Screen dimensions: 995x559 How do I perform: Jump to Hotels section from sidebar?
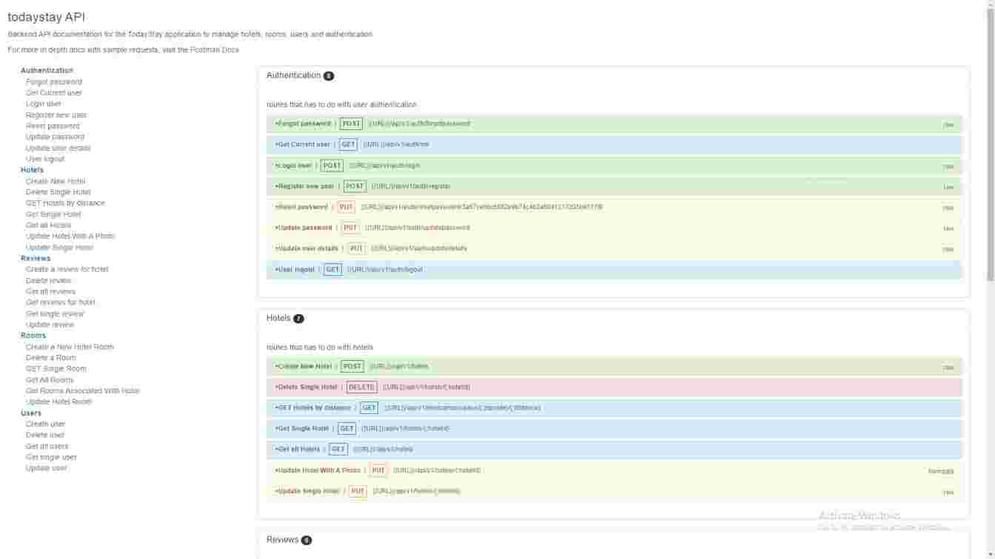32,170
